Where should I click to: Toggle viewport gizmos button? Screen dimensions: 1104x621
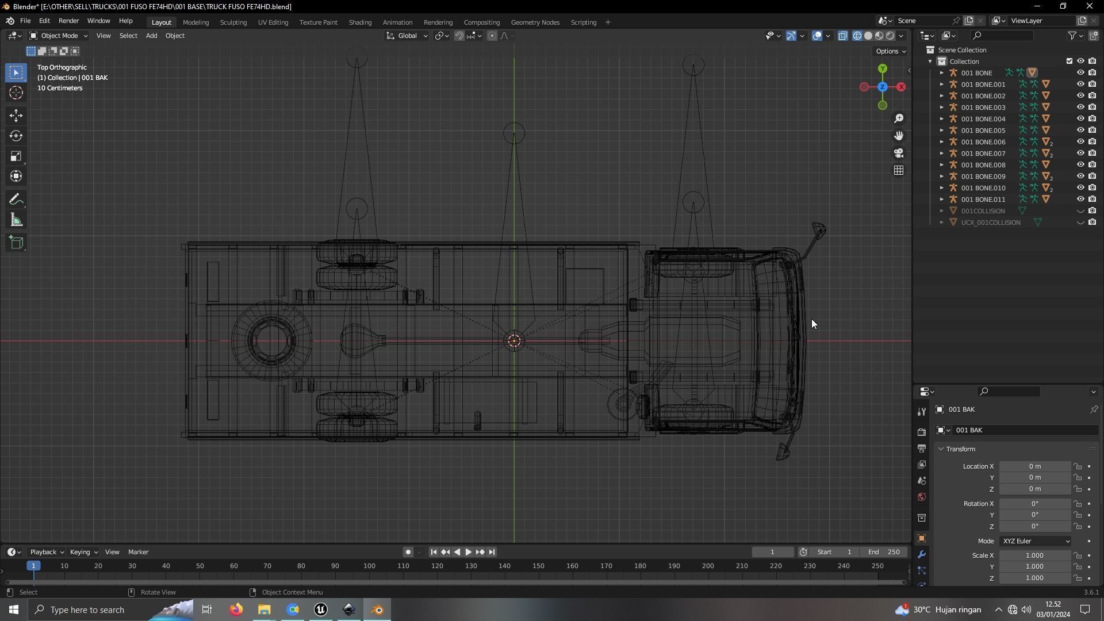(791, 36)
